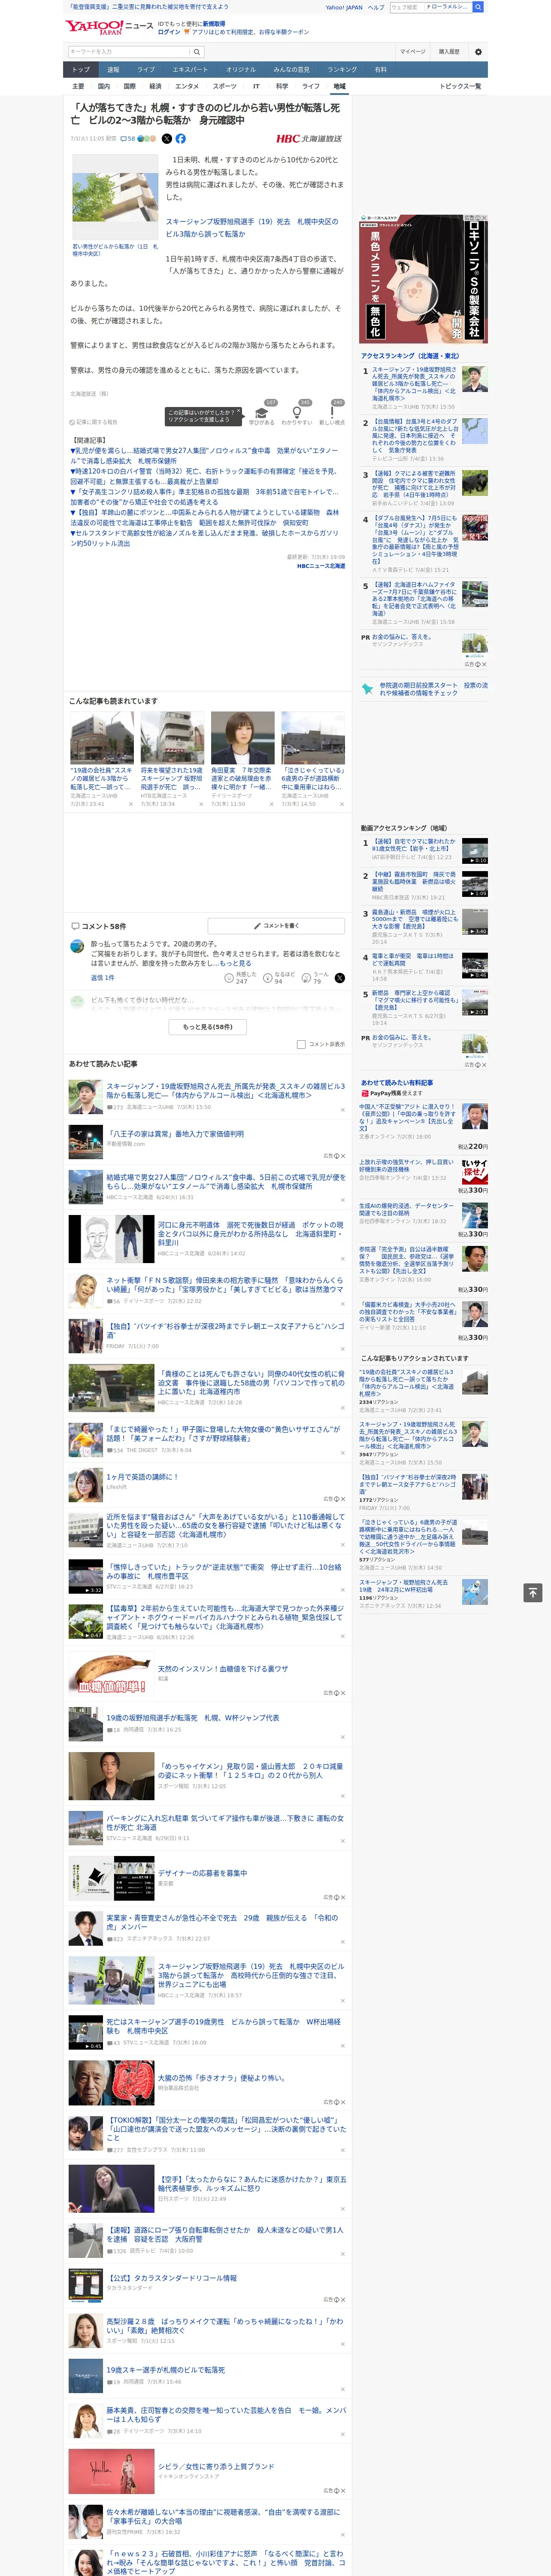Screen dimensions: 551x2576
Task: Click the なるほど reaction on first comment
Action: (x=279, y=977)
